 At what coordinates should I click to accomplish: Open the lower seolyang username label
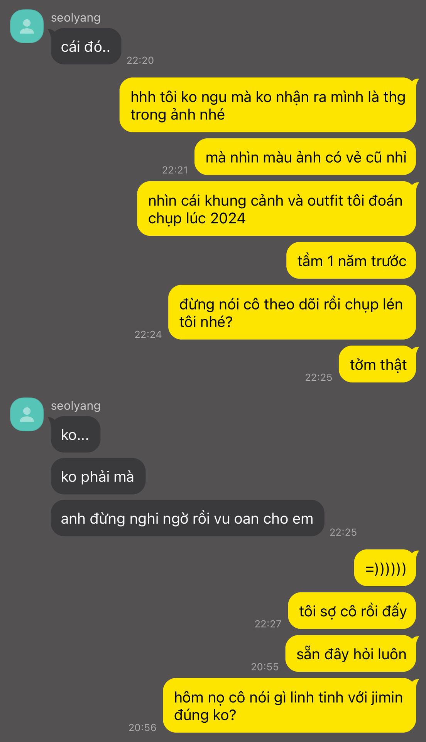(x=76, y=406)
